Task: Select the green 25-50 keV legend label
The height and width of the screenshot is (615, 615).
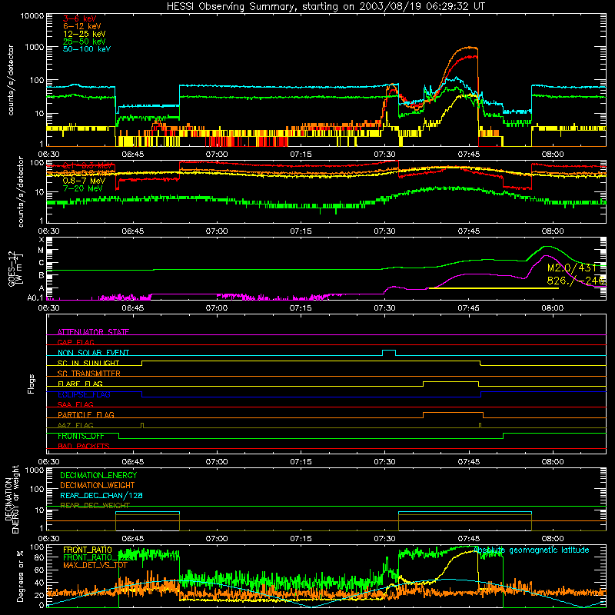Action: coord(85,42)
